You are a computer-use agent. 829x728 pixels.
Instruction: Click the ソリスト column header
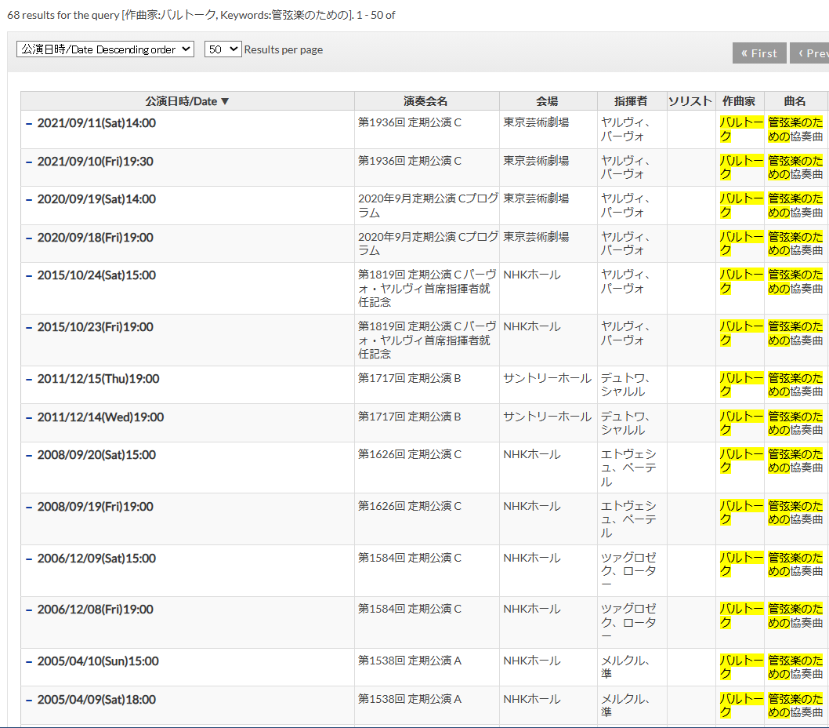(690, 101)
